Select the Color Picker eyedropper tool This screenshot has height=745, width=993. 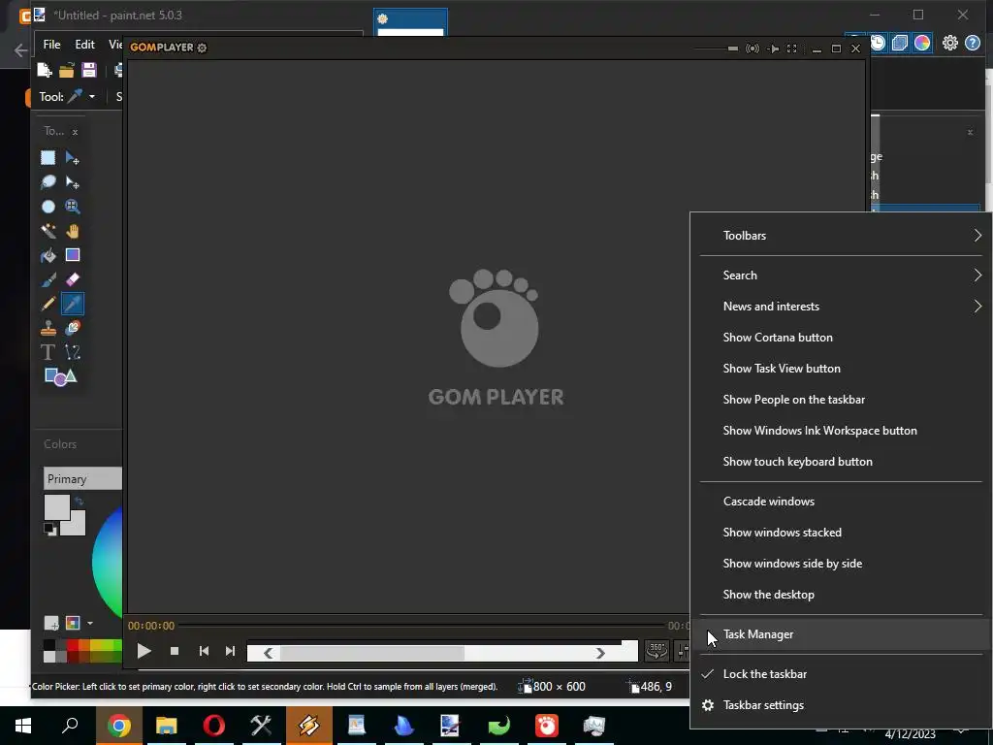(x=72, y=304)
